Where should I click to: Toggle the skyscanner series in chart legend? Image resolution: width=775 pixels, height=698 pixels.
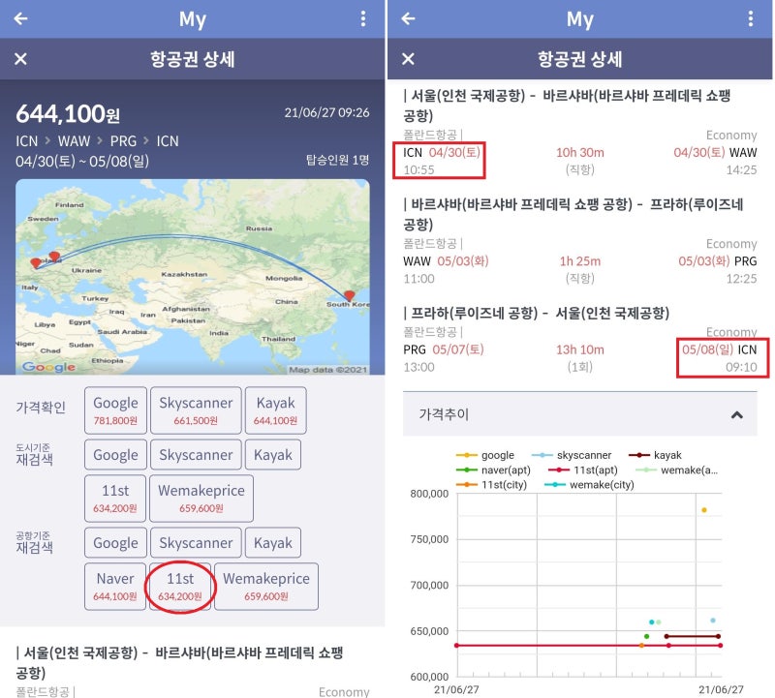pos(580,455)
